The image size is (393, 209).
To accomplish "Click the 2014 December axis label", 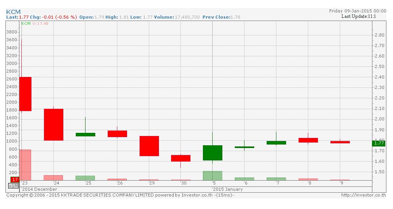I will click(40, 189).
